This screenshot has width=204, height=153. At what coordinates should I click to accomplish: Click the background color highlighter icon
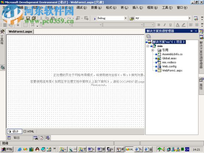(x=183, y=25)
